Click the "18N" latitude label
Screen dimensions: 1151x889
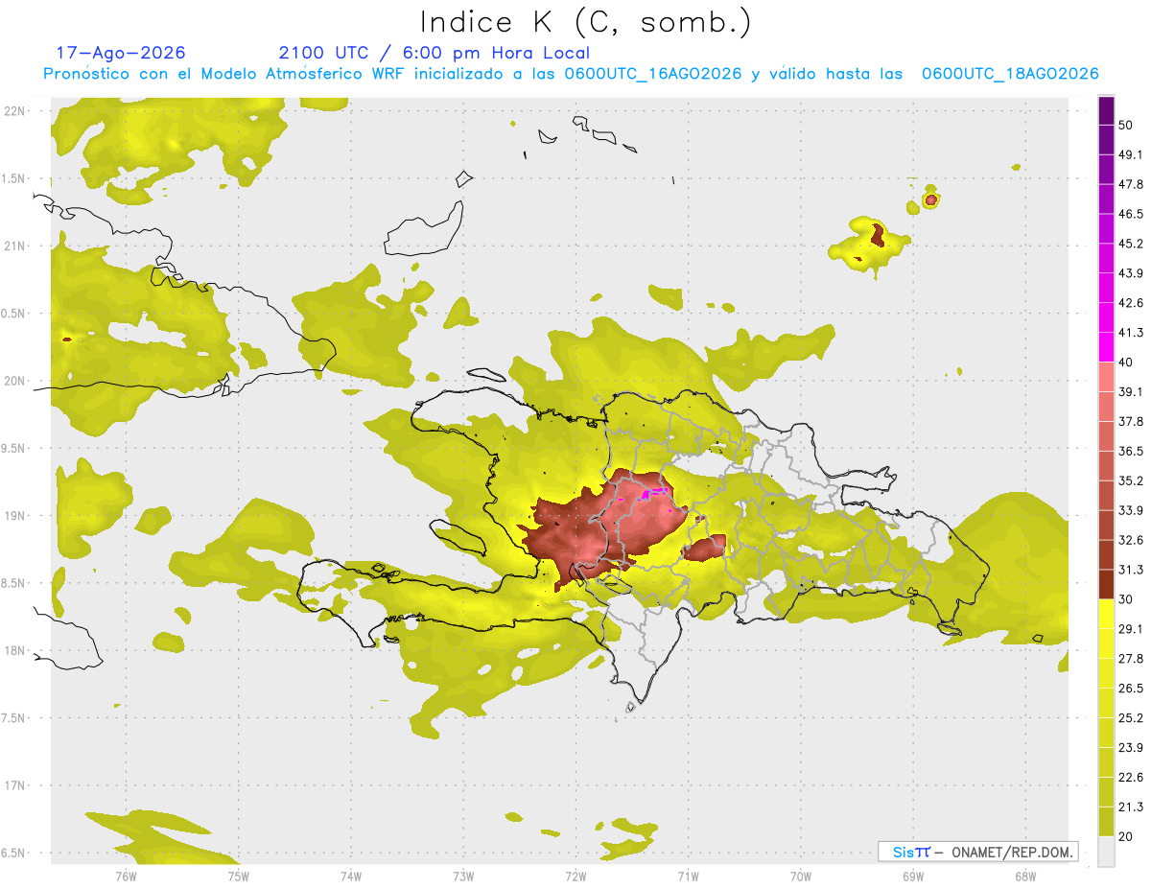pos(14,650)
